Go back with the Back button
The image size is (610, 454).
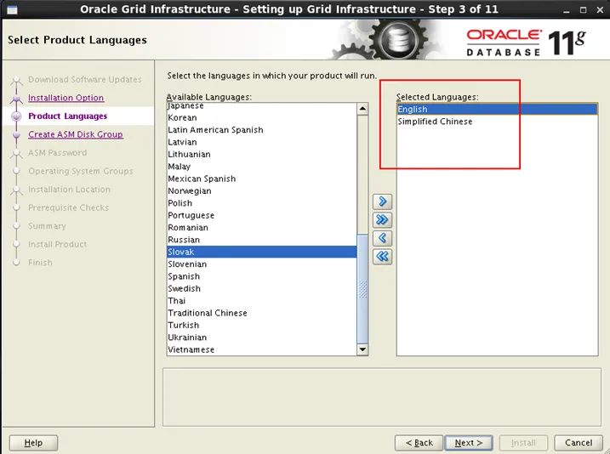[x=419, y=443]
